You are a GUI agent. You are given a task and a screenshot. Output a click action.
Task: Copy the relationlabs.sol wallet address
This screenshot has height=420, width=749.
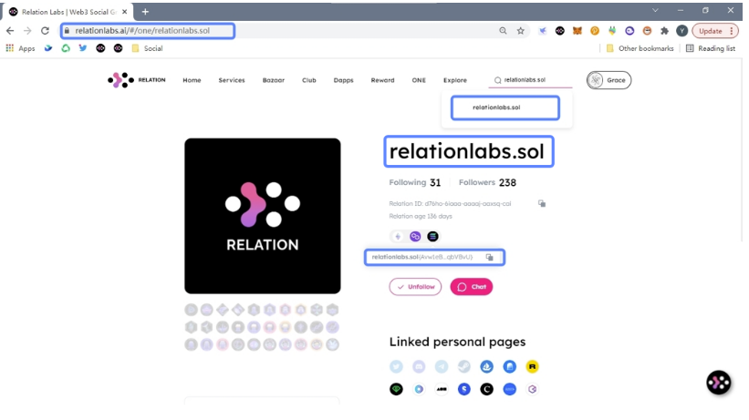490,257
